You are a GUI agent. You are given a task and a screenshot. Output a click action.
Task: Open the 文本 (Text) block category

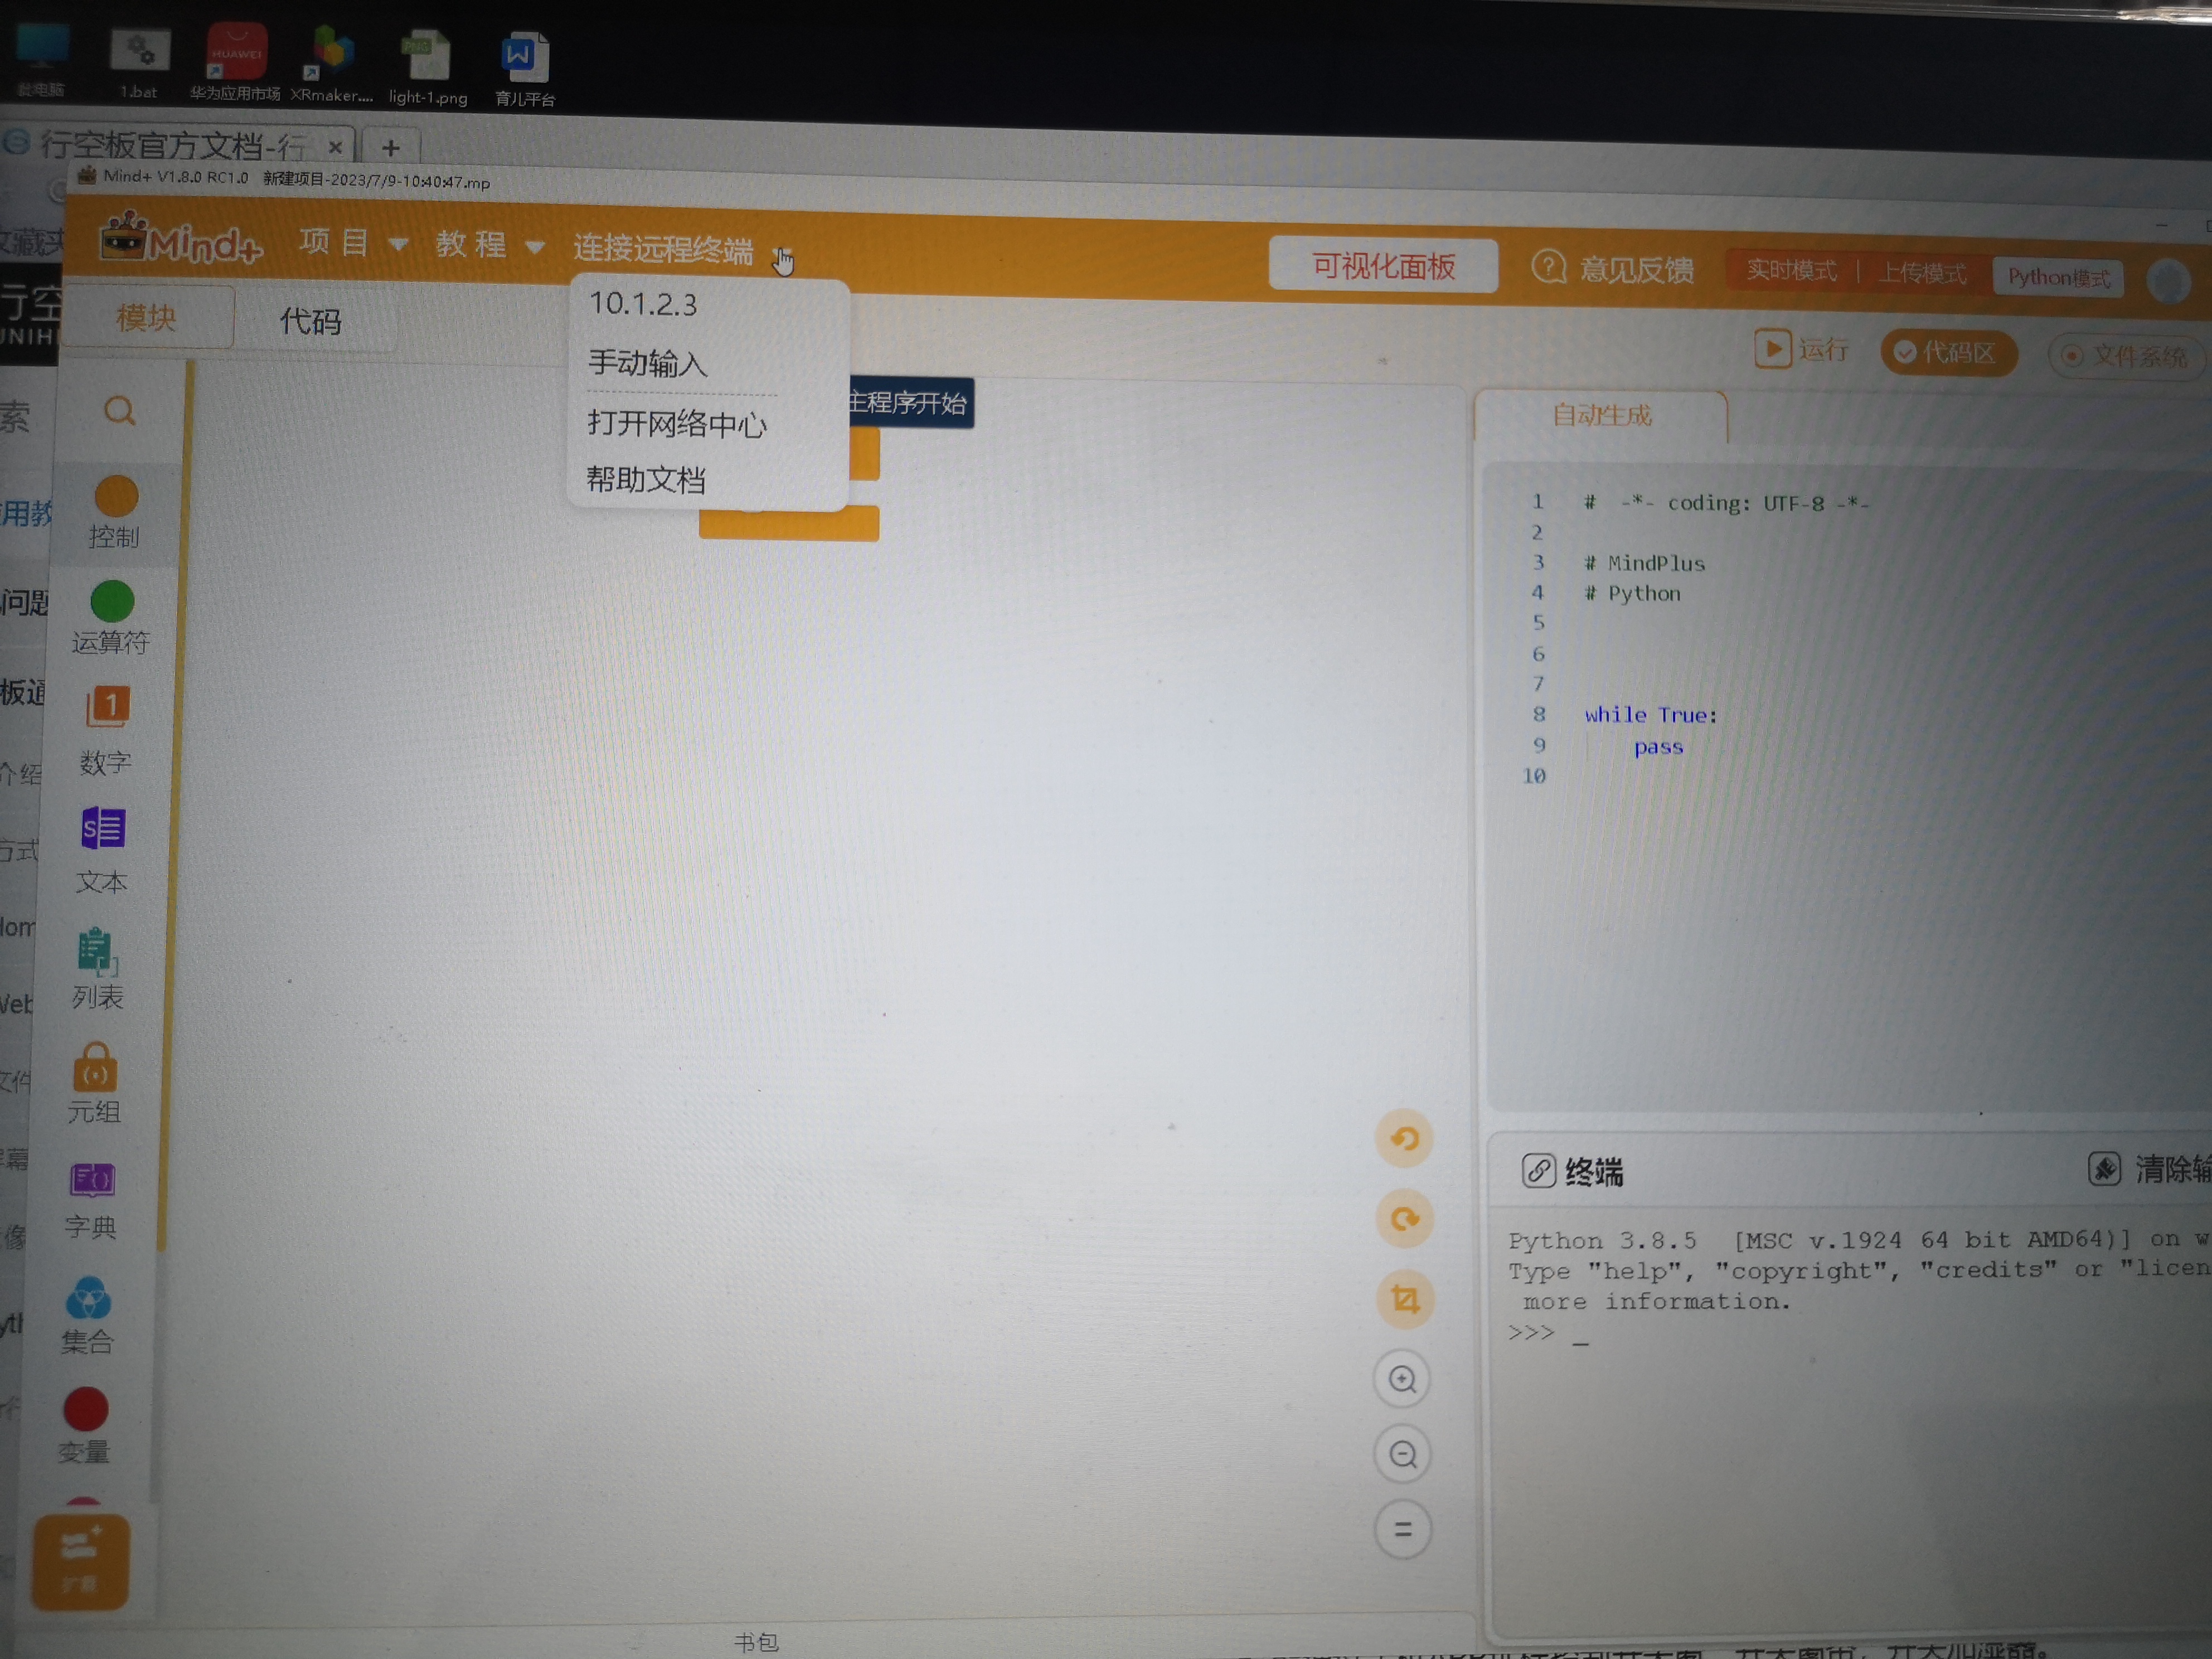(102, 851)
